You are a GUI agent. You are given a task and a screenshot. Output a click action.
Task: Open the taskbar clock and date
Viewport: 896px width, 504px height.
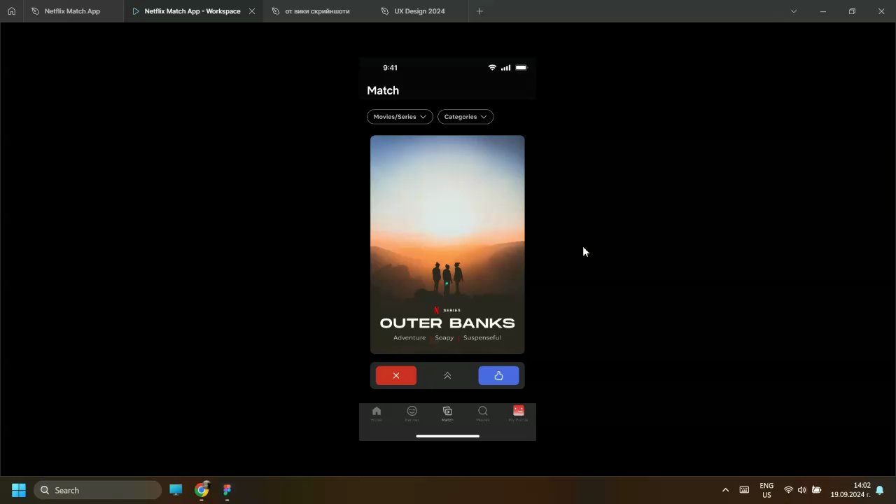[850, 490]
